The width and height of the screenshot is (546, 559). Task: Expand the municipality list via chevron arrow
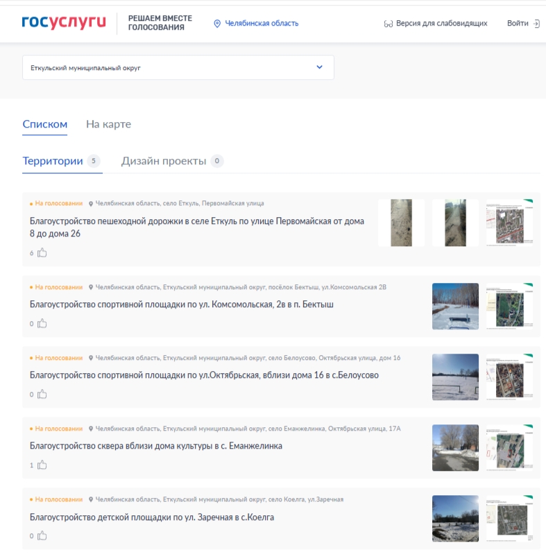coord(319,67)
